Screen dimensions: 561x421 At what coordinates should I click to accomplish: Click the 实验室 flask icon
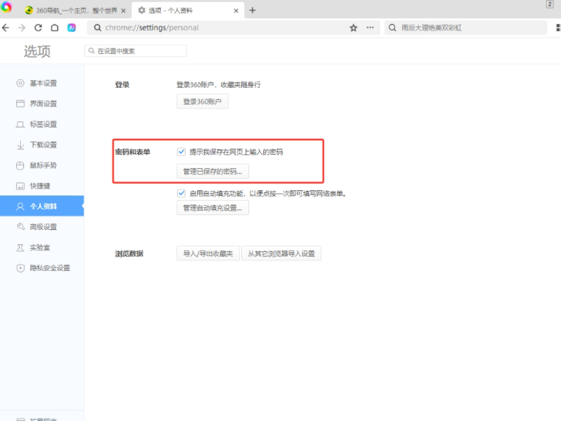(20, 248)
